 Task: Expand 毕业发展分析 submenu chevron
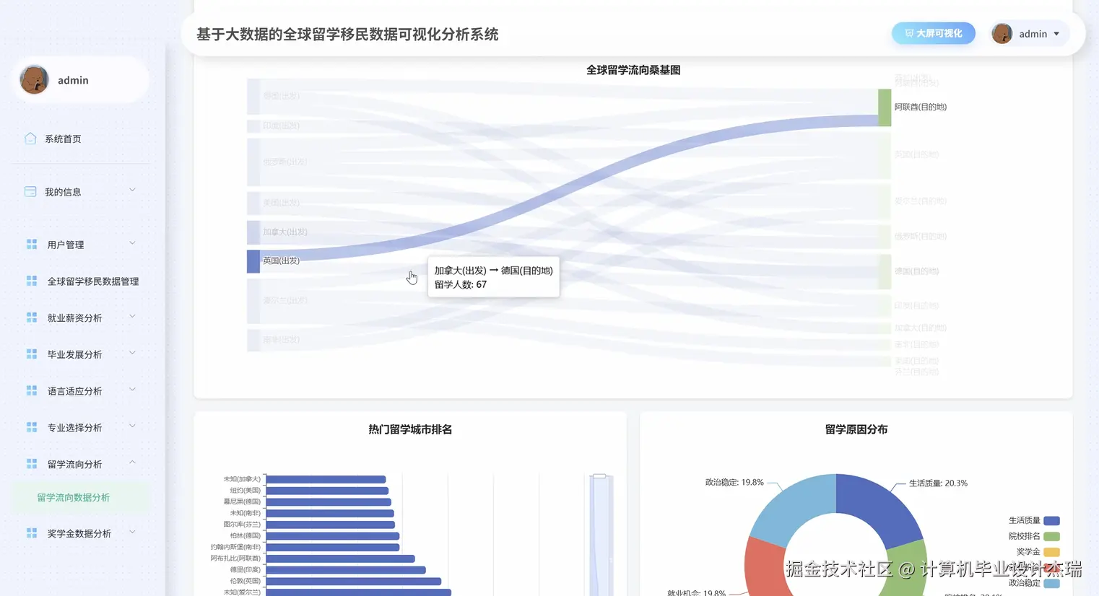pos(132,353)
